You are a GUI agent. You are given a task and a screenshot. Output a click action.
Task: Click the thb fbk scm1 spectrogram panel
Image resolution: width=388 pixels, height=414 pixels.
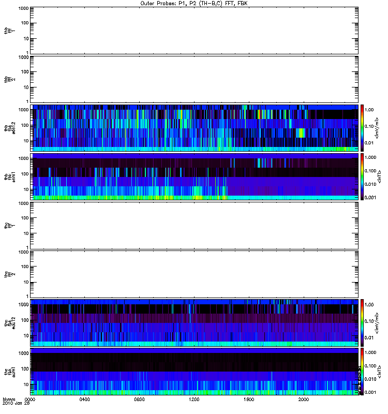tap(195, 176)
